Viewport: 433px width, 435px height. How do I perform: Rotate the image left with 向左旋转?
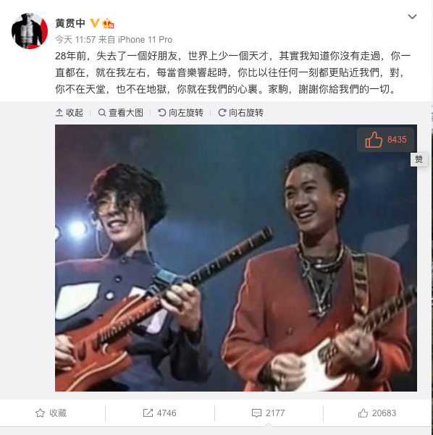coord(181,113)
